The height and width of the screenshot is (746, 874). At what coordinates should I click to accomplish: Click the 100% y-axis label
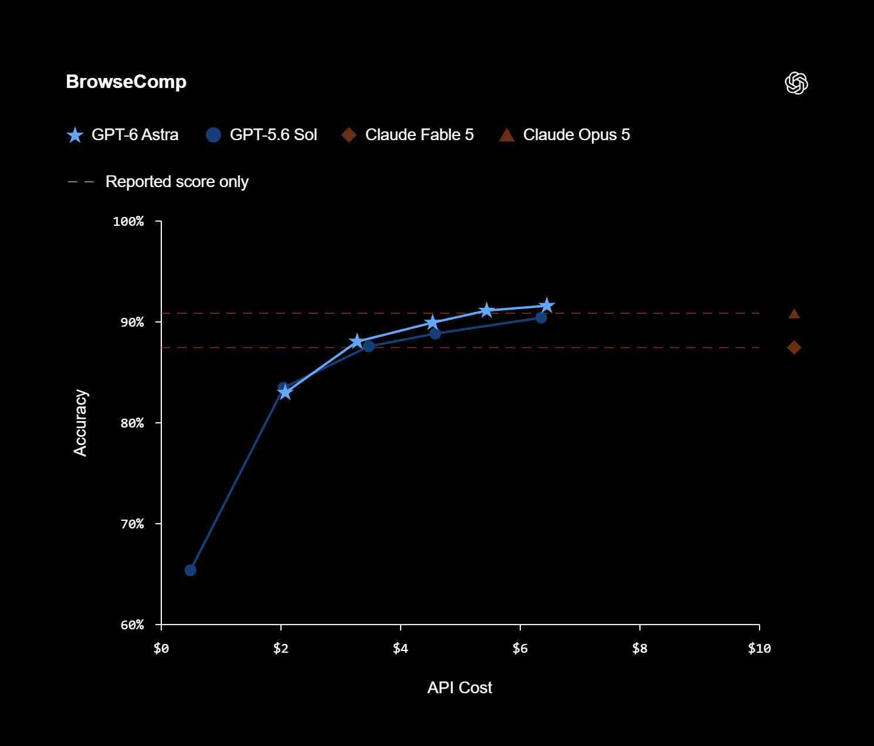pyautogui.click(x=128, y=222)
